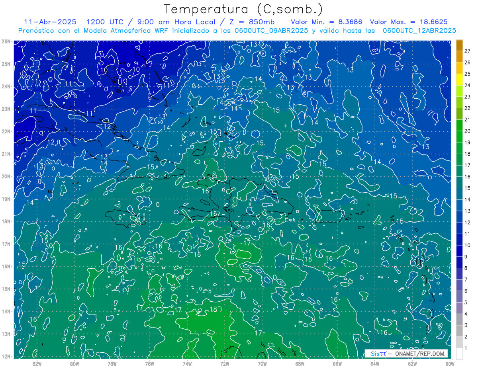This screenshot has height=369, width=478.
Task: Click the '66W' longitude label
Action: pyautogui.click(x=337, y=363)
